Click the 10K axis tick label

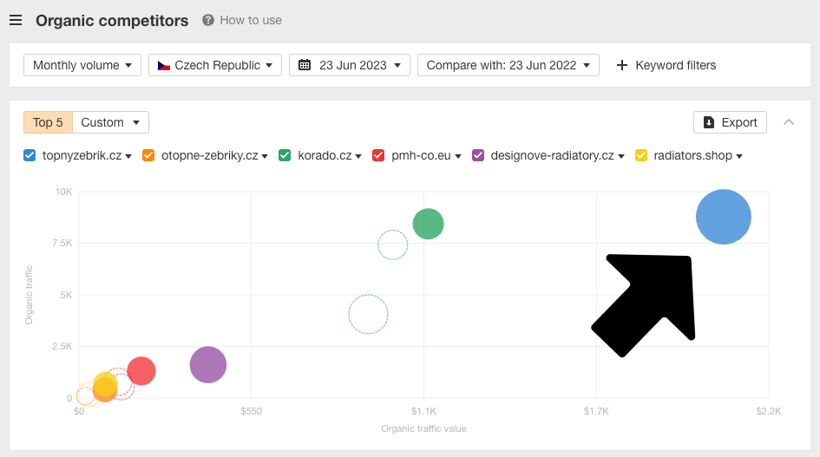pyautogui.click(x=64, y=192)
